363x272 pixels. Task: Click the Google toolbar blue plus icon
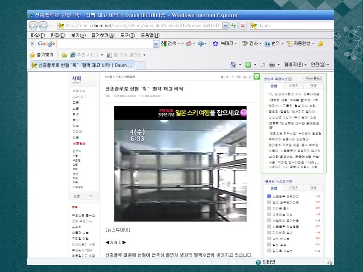201,43
